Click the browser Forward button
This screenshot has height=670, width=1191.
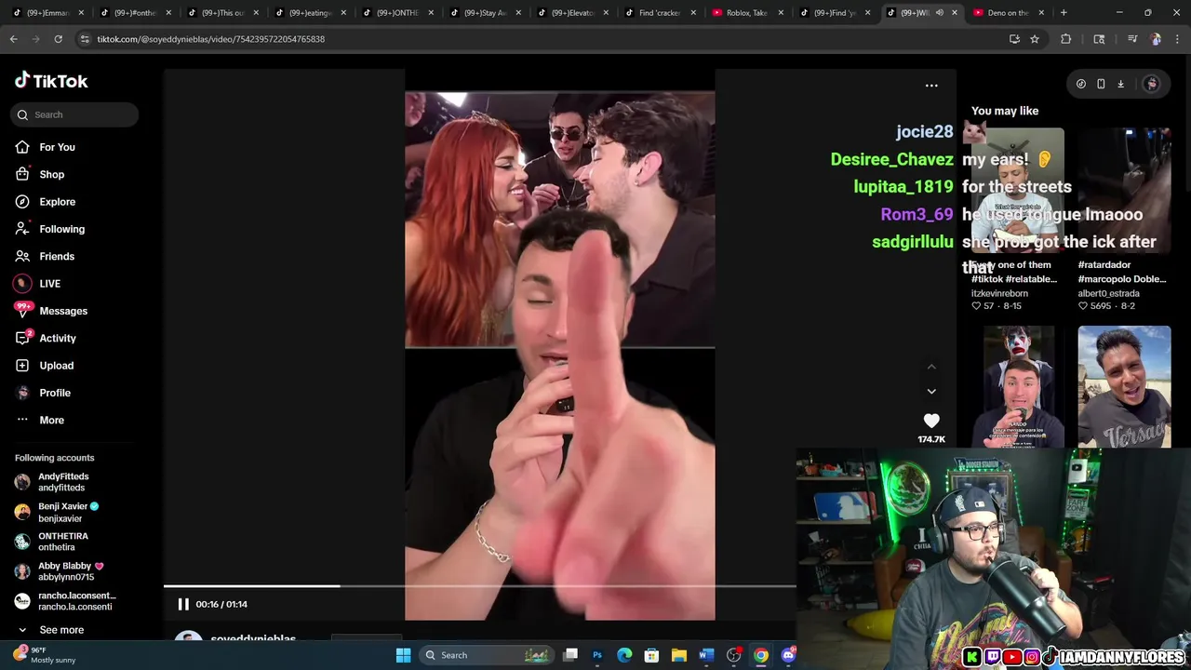coord(36,39)
